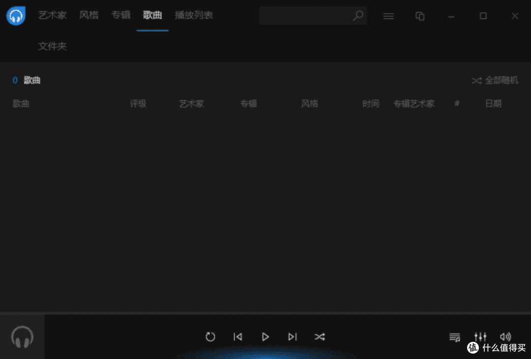Sort by the 评级 column header
Viewport: 531px width, 359px height.
[x=138, y=104]
